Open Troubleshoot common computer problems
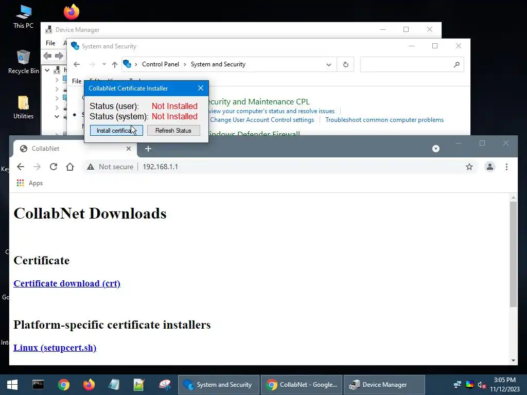527x395 pixels. pos(384,120)
